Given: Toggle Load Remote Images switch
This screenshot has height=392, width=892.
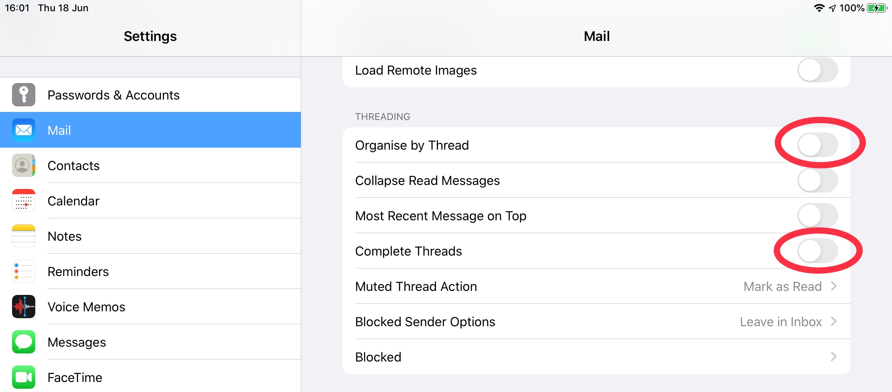Looking at the screenshot, I should pos(817,70).
